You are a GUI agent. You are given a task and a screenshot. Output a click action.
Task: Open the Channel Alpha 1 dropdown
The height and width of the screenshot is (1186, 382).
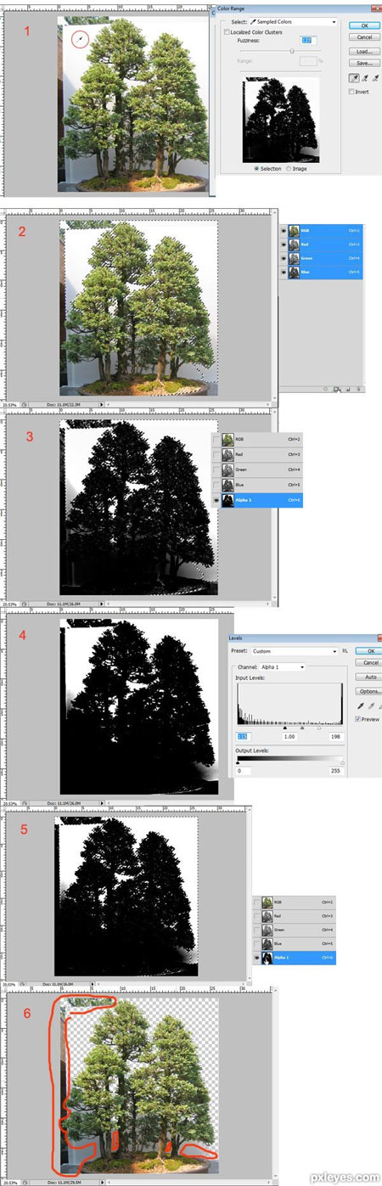click(282, 667)
